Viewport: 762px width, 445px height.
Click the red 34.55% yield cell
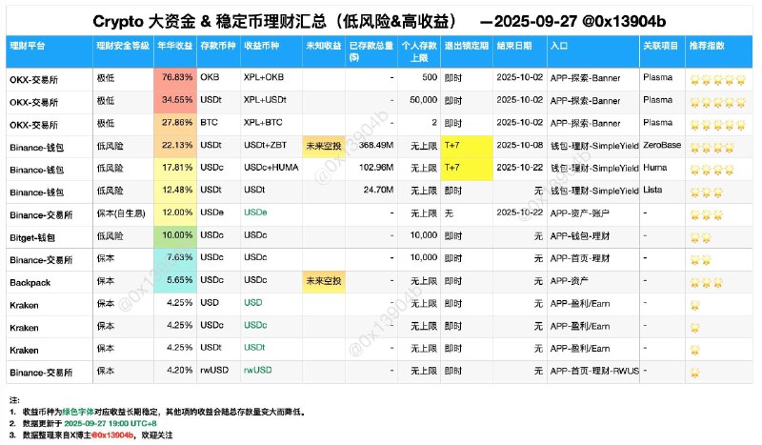point(175,102)
